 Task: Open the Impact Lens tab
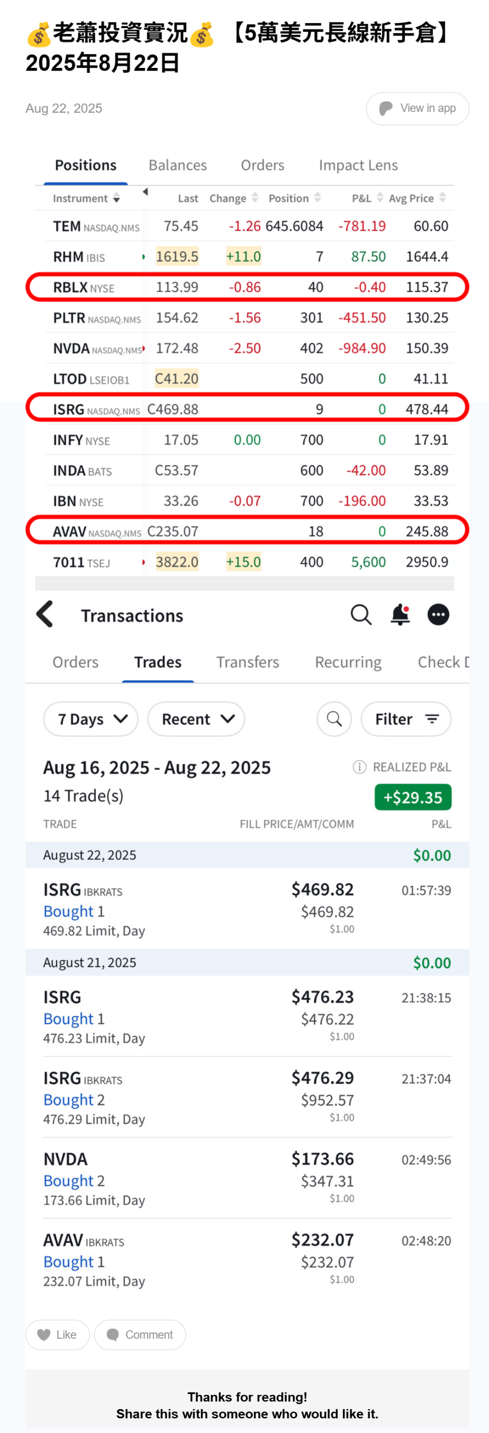click(x=358, y=165)
